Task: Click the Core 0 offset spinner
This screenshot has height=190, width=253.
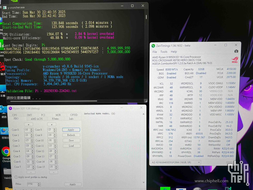Action: [29, 130]
